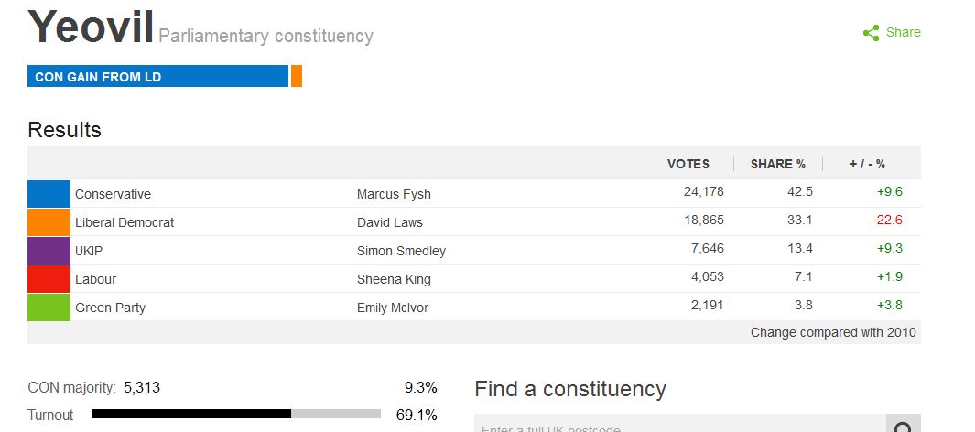Select candidate name Marcus Fysh
The height and width of the screenshot is (432, 975).
coord(394,194)
